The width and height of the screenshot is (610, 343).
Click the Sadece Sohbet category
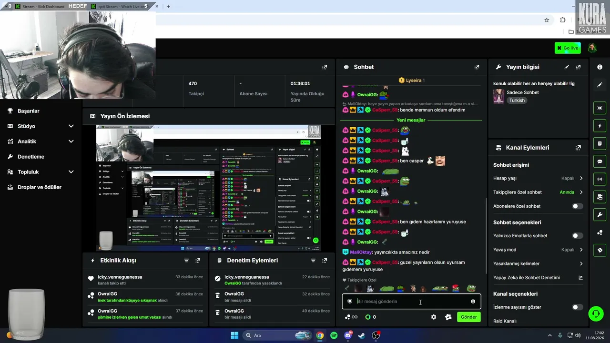click(523, 92)
